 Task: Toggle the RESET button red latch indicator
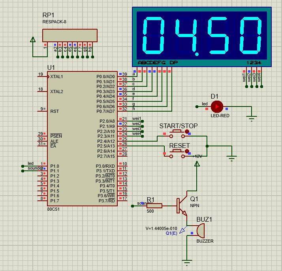tap(187, 151)
